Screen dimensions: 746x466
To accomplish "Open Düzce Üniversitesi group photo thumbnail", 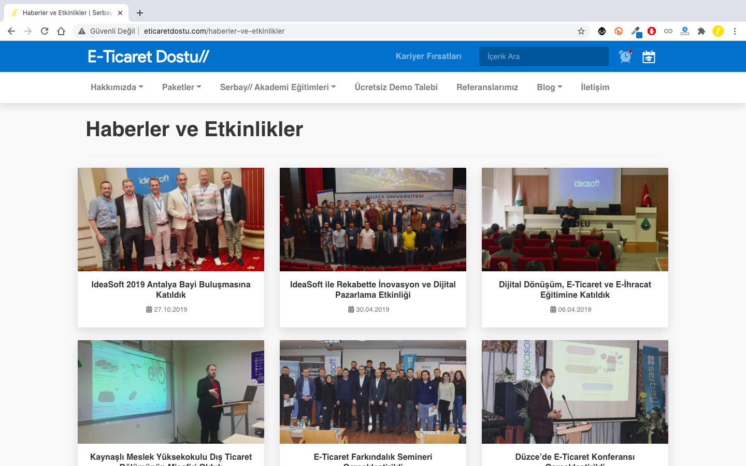I will (x=373, y=220).
